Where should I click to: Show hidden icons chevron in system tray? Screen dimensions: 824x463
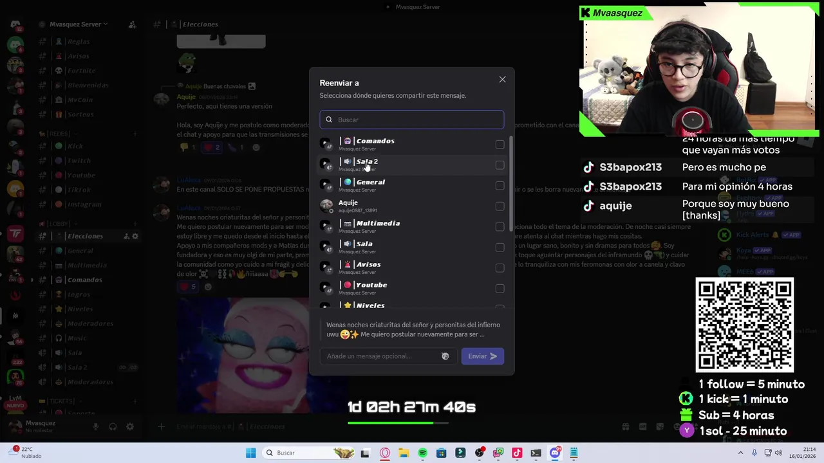tap(740, 453)
